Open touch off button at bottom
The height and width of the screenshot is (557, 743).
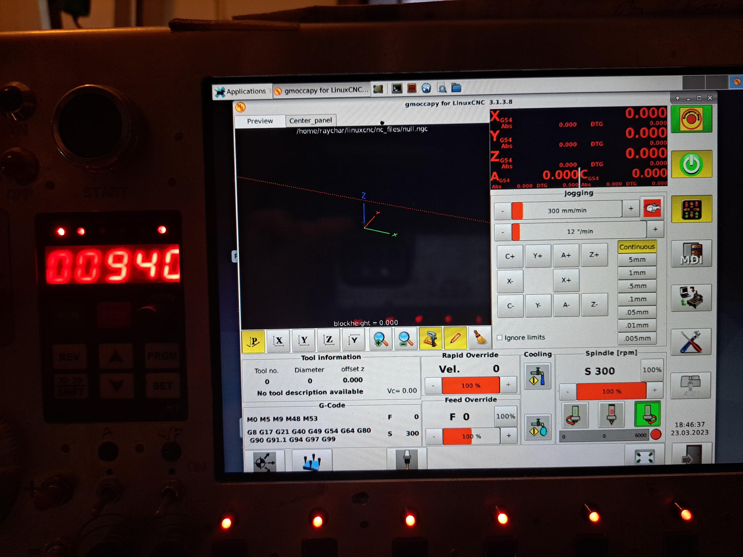click(x=312, y=460)
